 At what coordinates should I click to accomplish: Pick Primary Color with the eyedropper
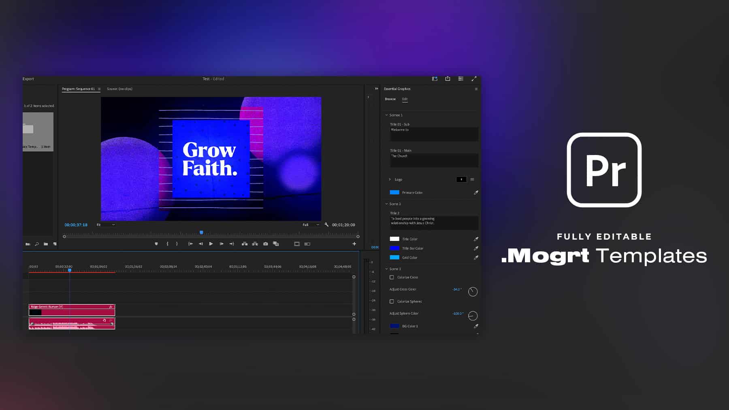tap(476, 193)
